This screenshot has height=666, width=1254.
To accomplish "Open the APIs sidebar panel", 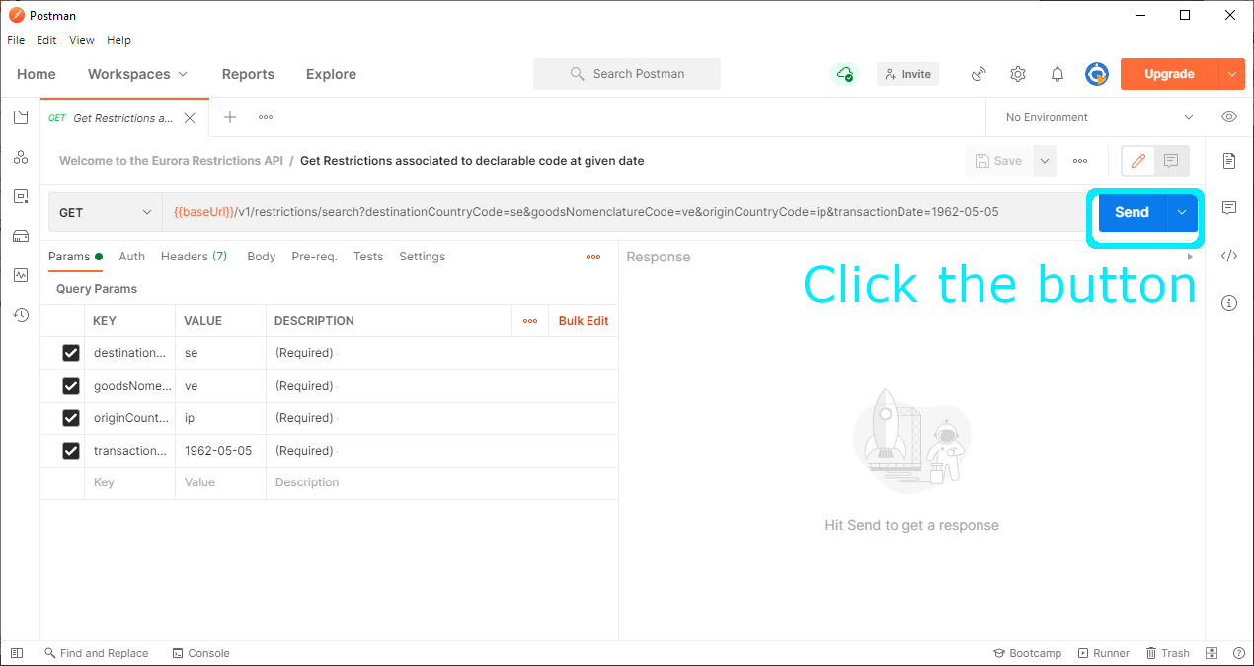I will (x=21, y=157).
